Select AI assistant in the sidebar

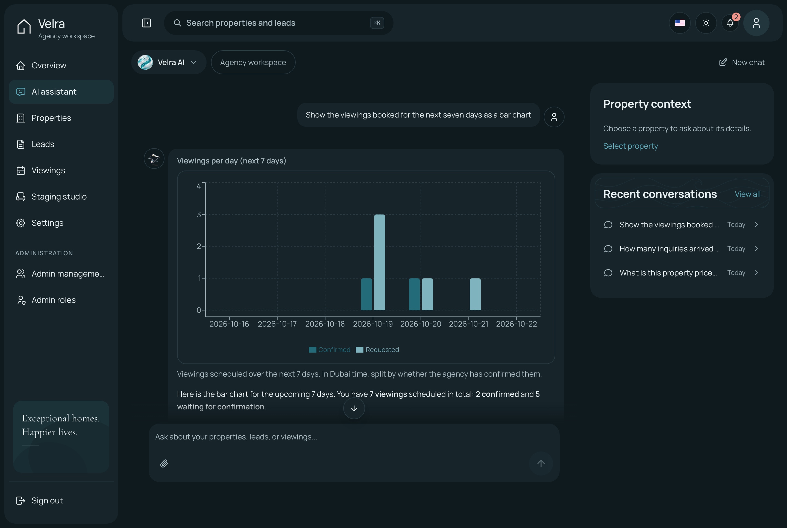(61, 92)
